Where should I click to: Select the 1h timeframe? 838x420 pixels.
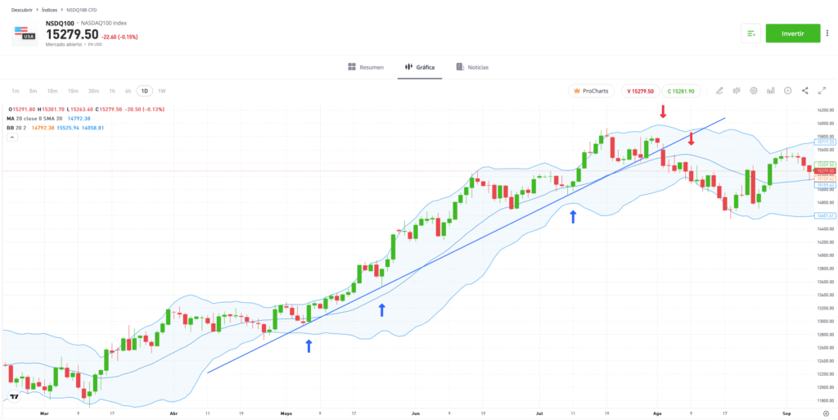(x=112, y=91)
